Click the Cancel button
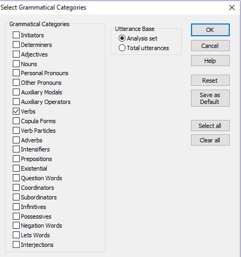 (210, 46)
